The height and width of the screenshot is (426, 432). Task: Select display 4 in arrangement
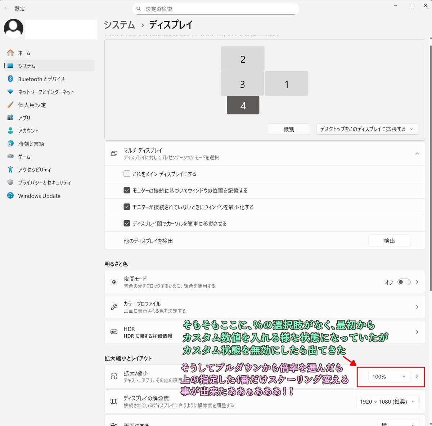[x=243, y=105]
